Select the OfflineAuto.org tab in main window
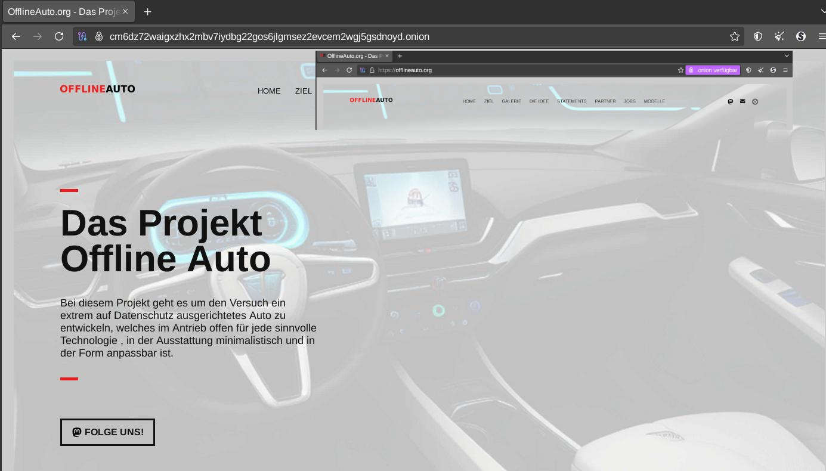This screenshot has height=471, width=826. pyautogui.click(x=68, y=11)
